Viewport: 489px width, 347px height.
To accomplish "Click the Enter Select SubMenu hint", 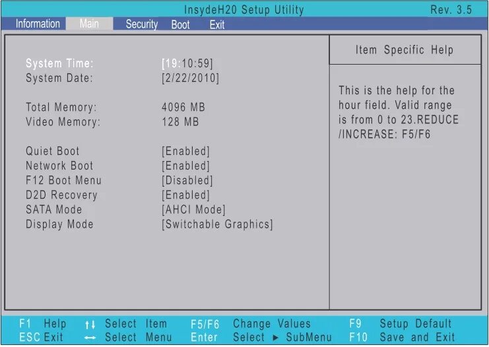I will (261, 337).
